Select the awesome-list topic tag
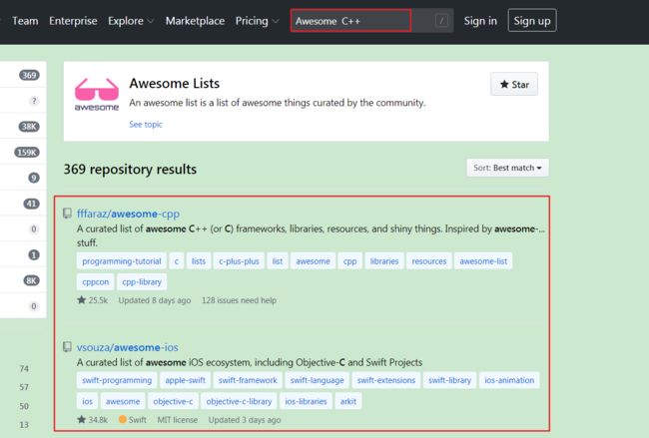The width and height of the screenshot is (649, 438). click(x=483, y=261)
